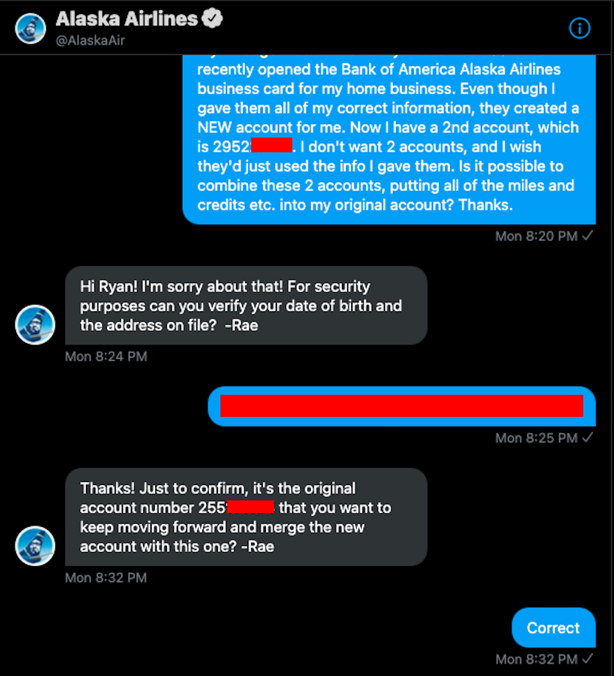Open the conversation info icon at top right
Screen dimensions: 614x676
(580, 28)
